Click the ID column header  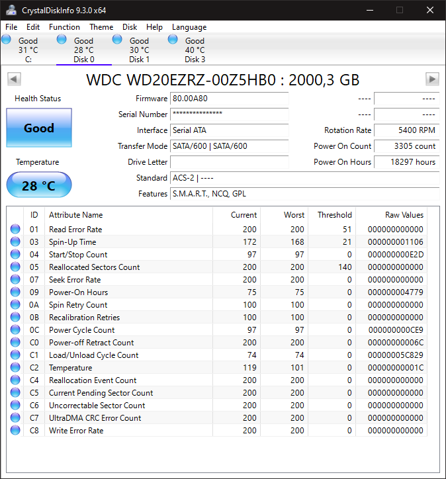click(x=34, y=215)
